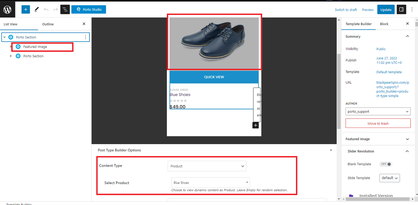Viewport: 418px width, 205px height.
Task: Click the Blue Shoes product title
Action: (x=180, y=95)
